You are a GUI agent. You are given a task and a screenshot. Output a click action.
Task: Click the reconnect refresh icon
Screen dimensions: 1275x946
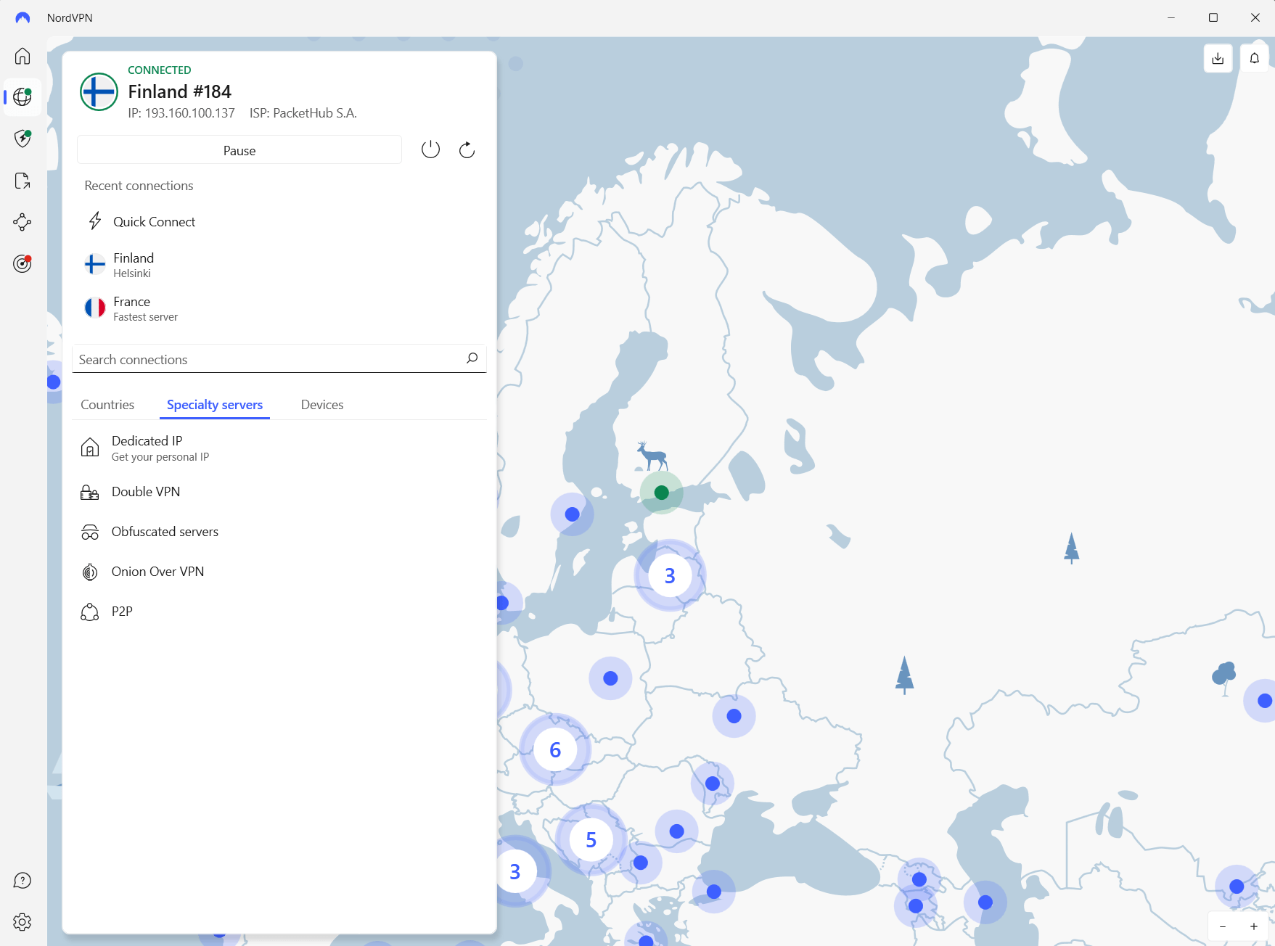467,149
